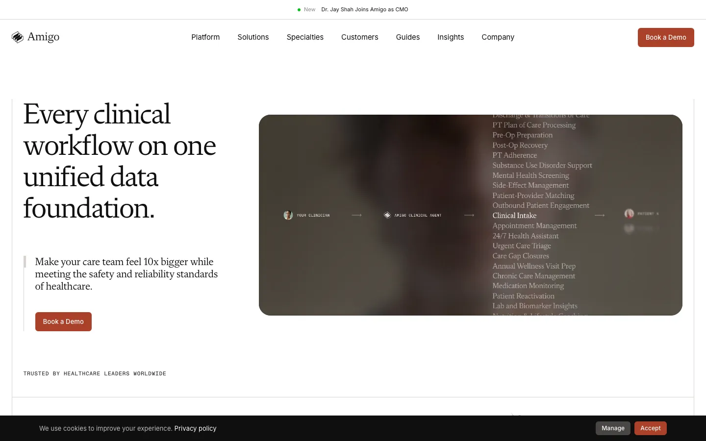Click 'Outbound Patient Engagement'
Viewport: 706px width, 441px height.
[541, 205]
